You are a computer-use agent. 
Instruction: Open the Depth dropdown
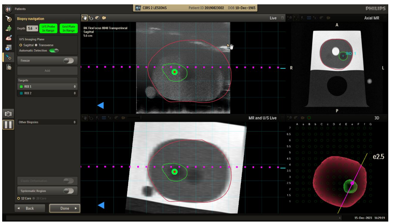pos(32,29)
